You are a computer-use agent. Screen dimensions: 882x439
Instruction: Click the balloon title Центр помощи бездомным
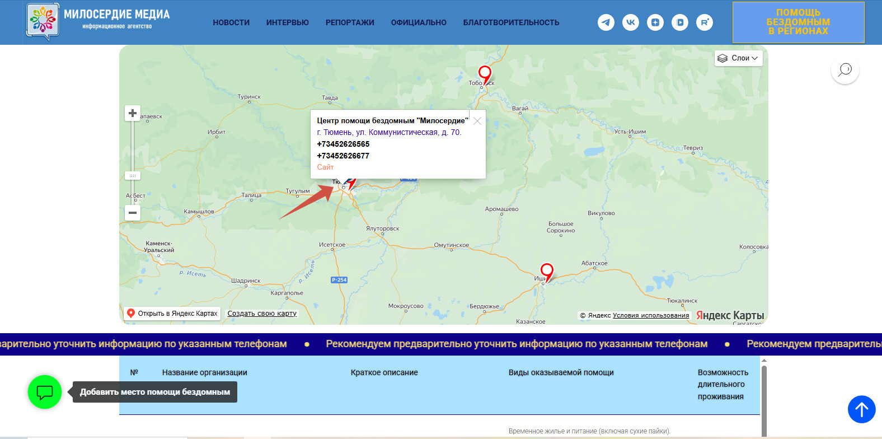(392, 121)
